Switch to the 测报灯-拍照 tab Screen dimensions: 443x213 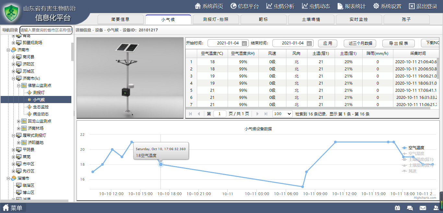215,19
